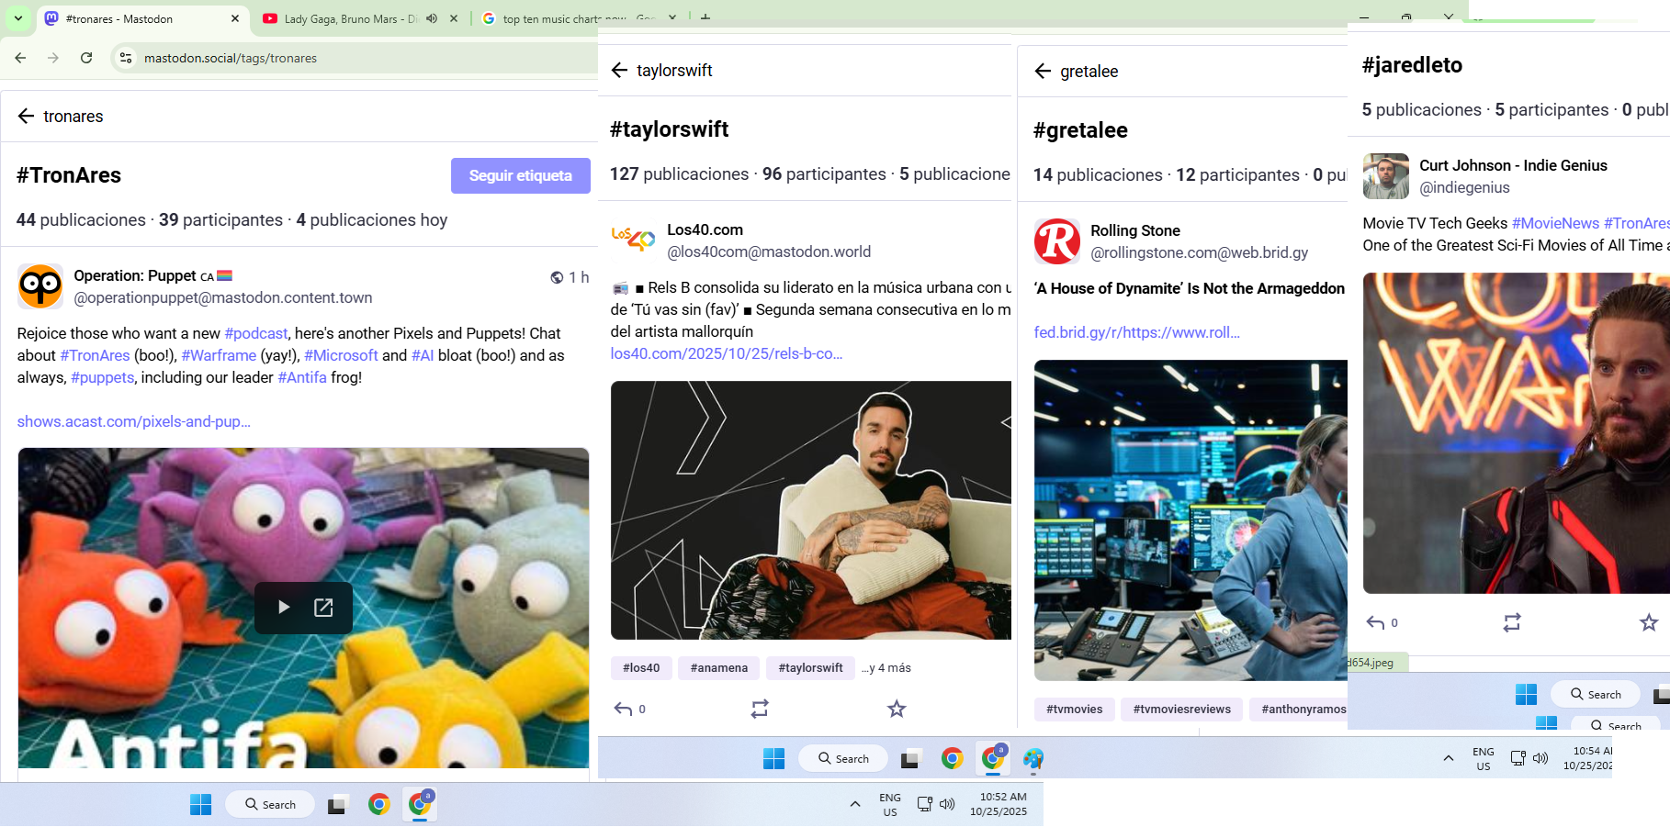
Task: Select the #anthonyramos tag chip
Action: (x=1299, y=710)
